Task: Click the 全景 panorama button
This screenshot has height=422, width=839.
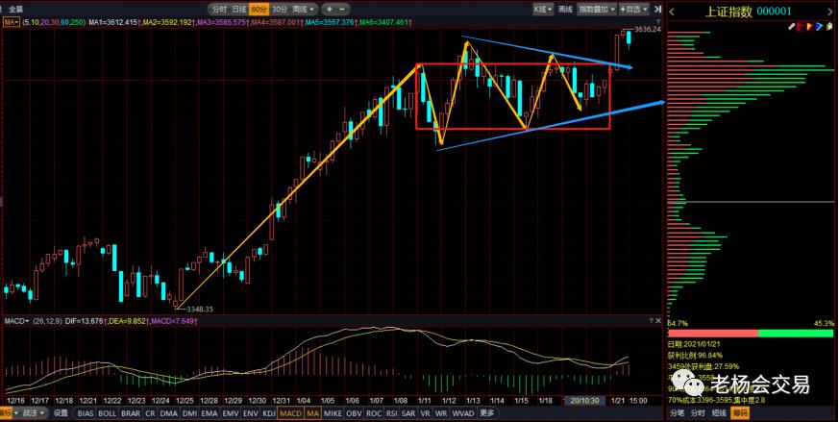Action: point(16,9)
